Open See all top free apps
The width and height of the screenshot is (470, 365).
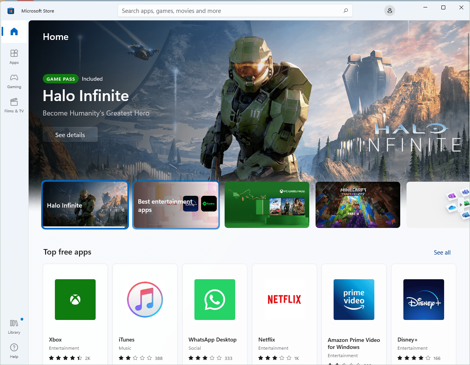[x=442, y=253]
